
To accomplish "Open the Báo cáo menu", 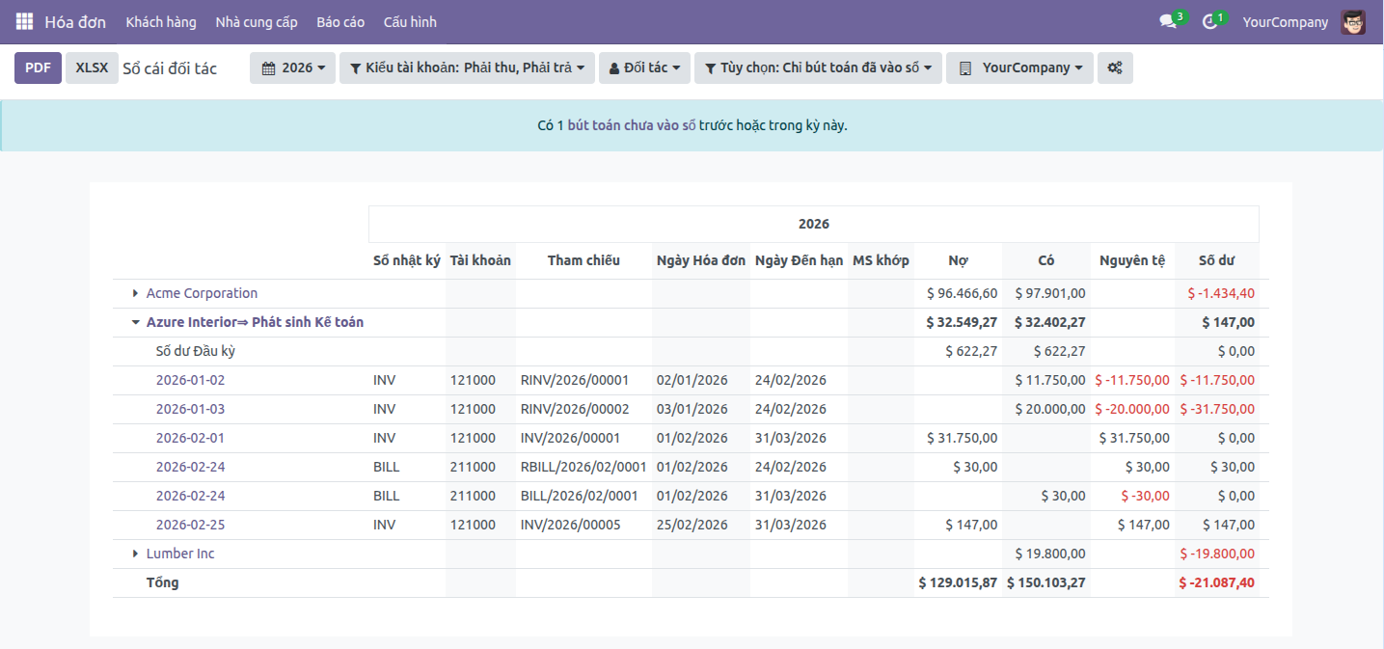I will pyautogui.click(x=340, y=21).
